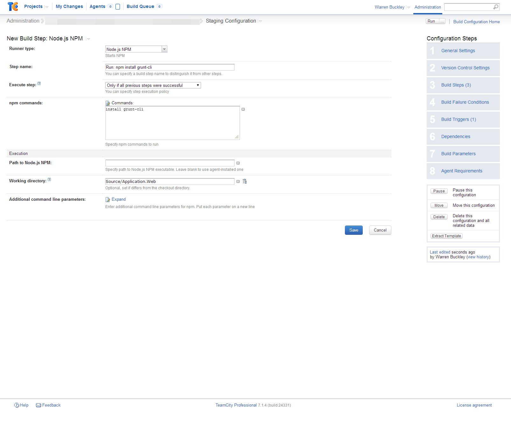The image size is (511, 425).
Task: Open My Changes
Action: pos(69,6)
